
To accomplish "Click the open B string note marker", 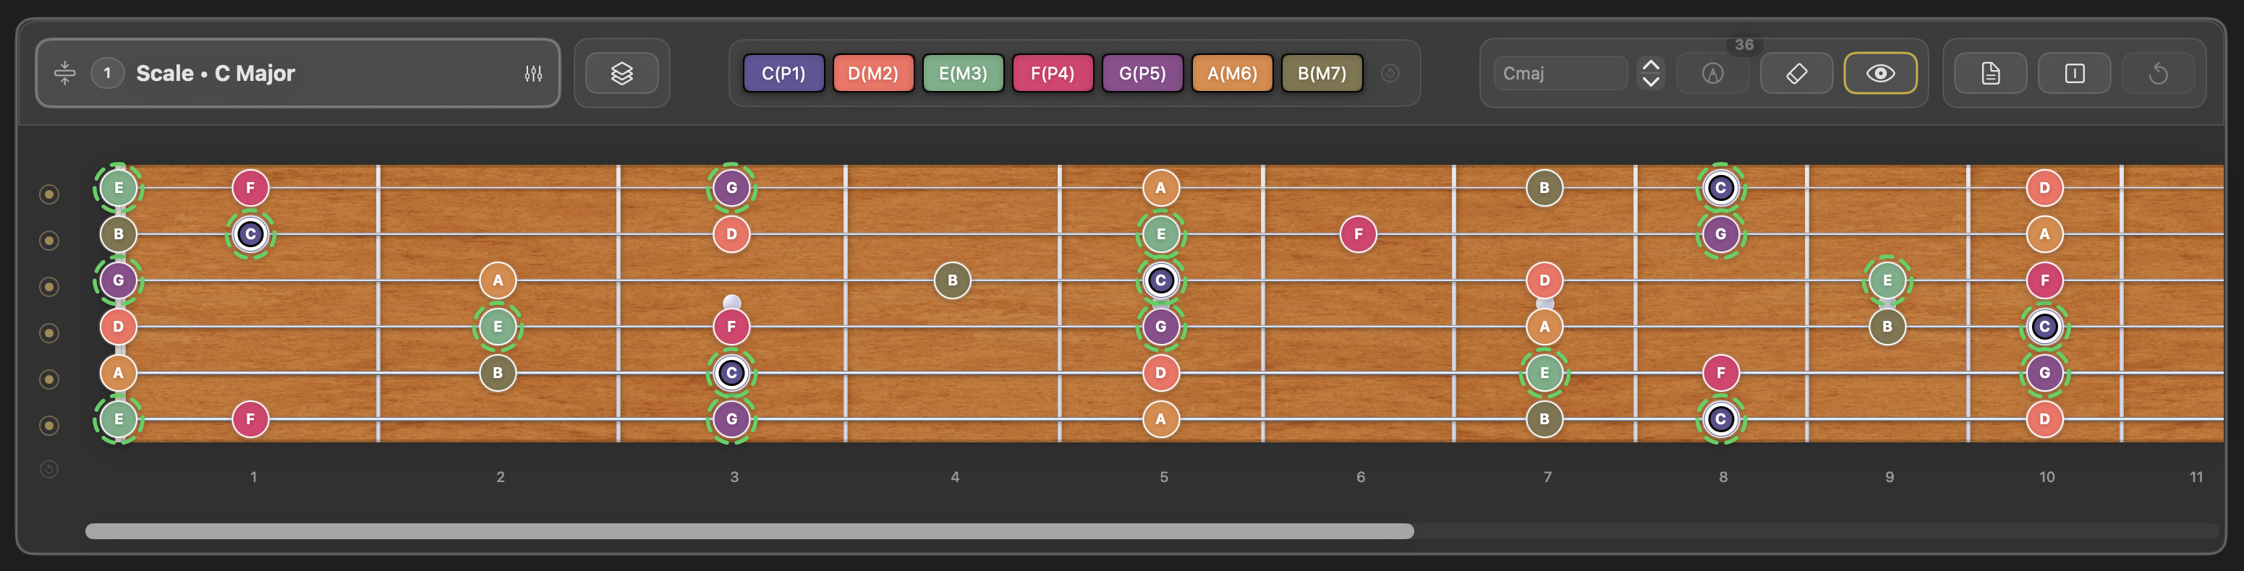I will pyautogui.click(x=119, y=234).
